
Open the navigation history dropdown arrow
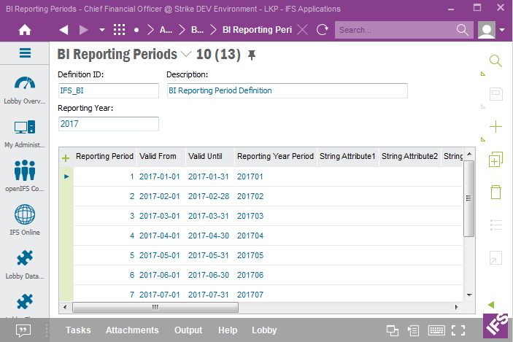click(101, 30)
